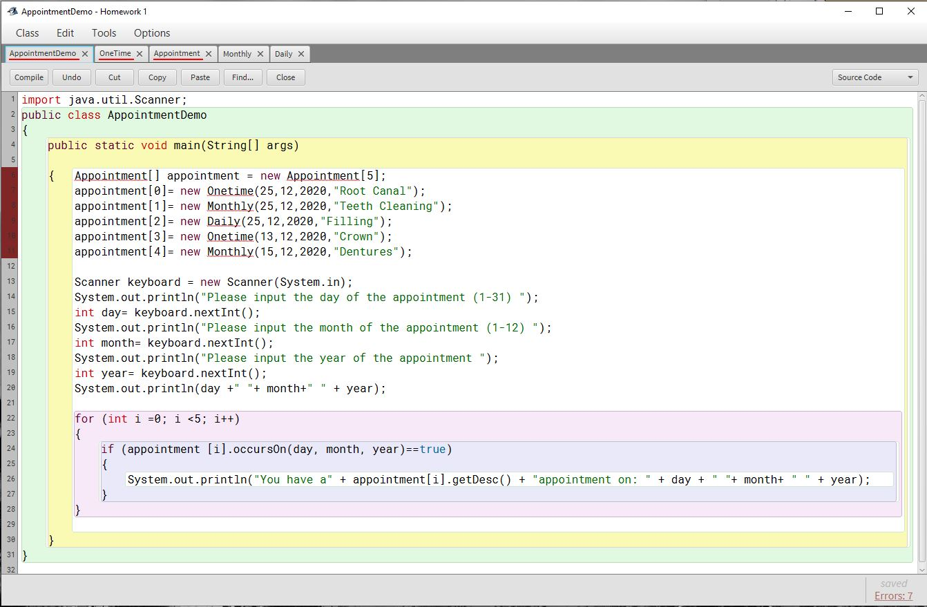Click the BlueJ icon in the title bar

pos(12,11)
